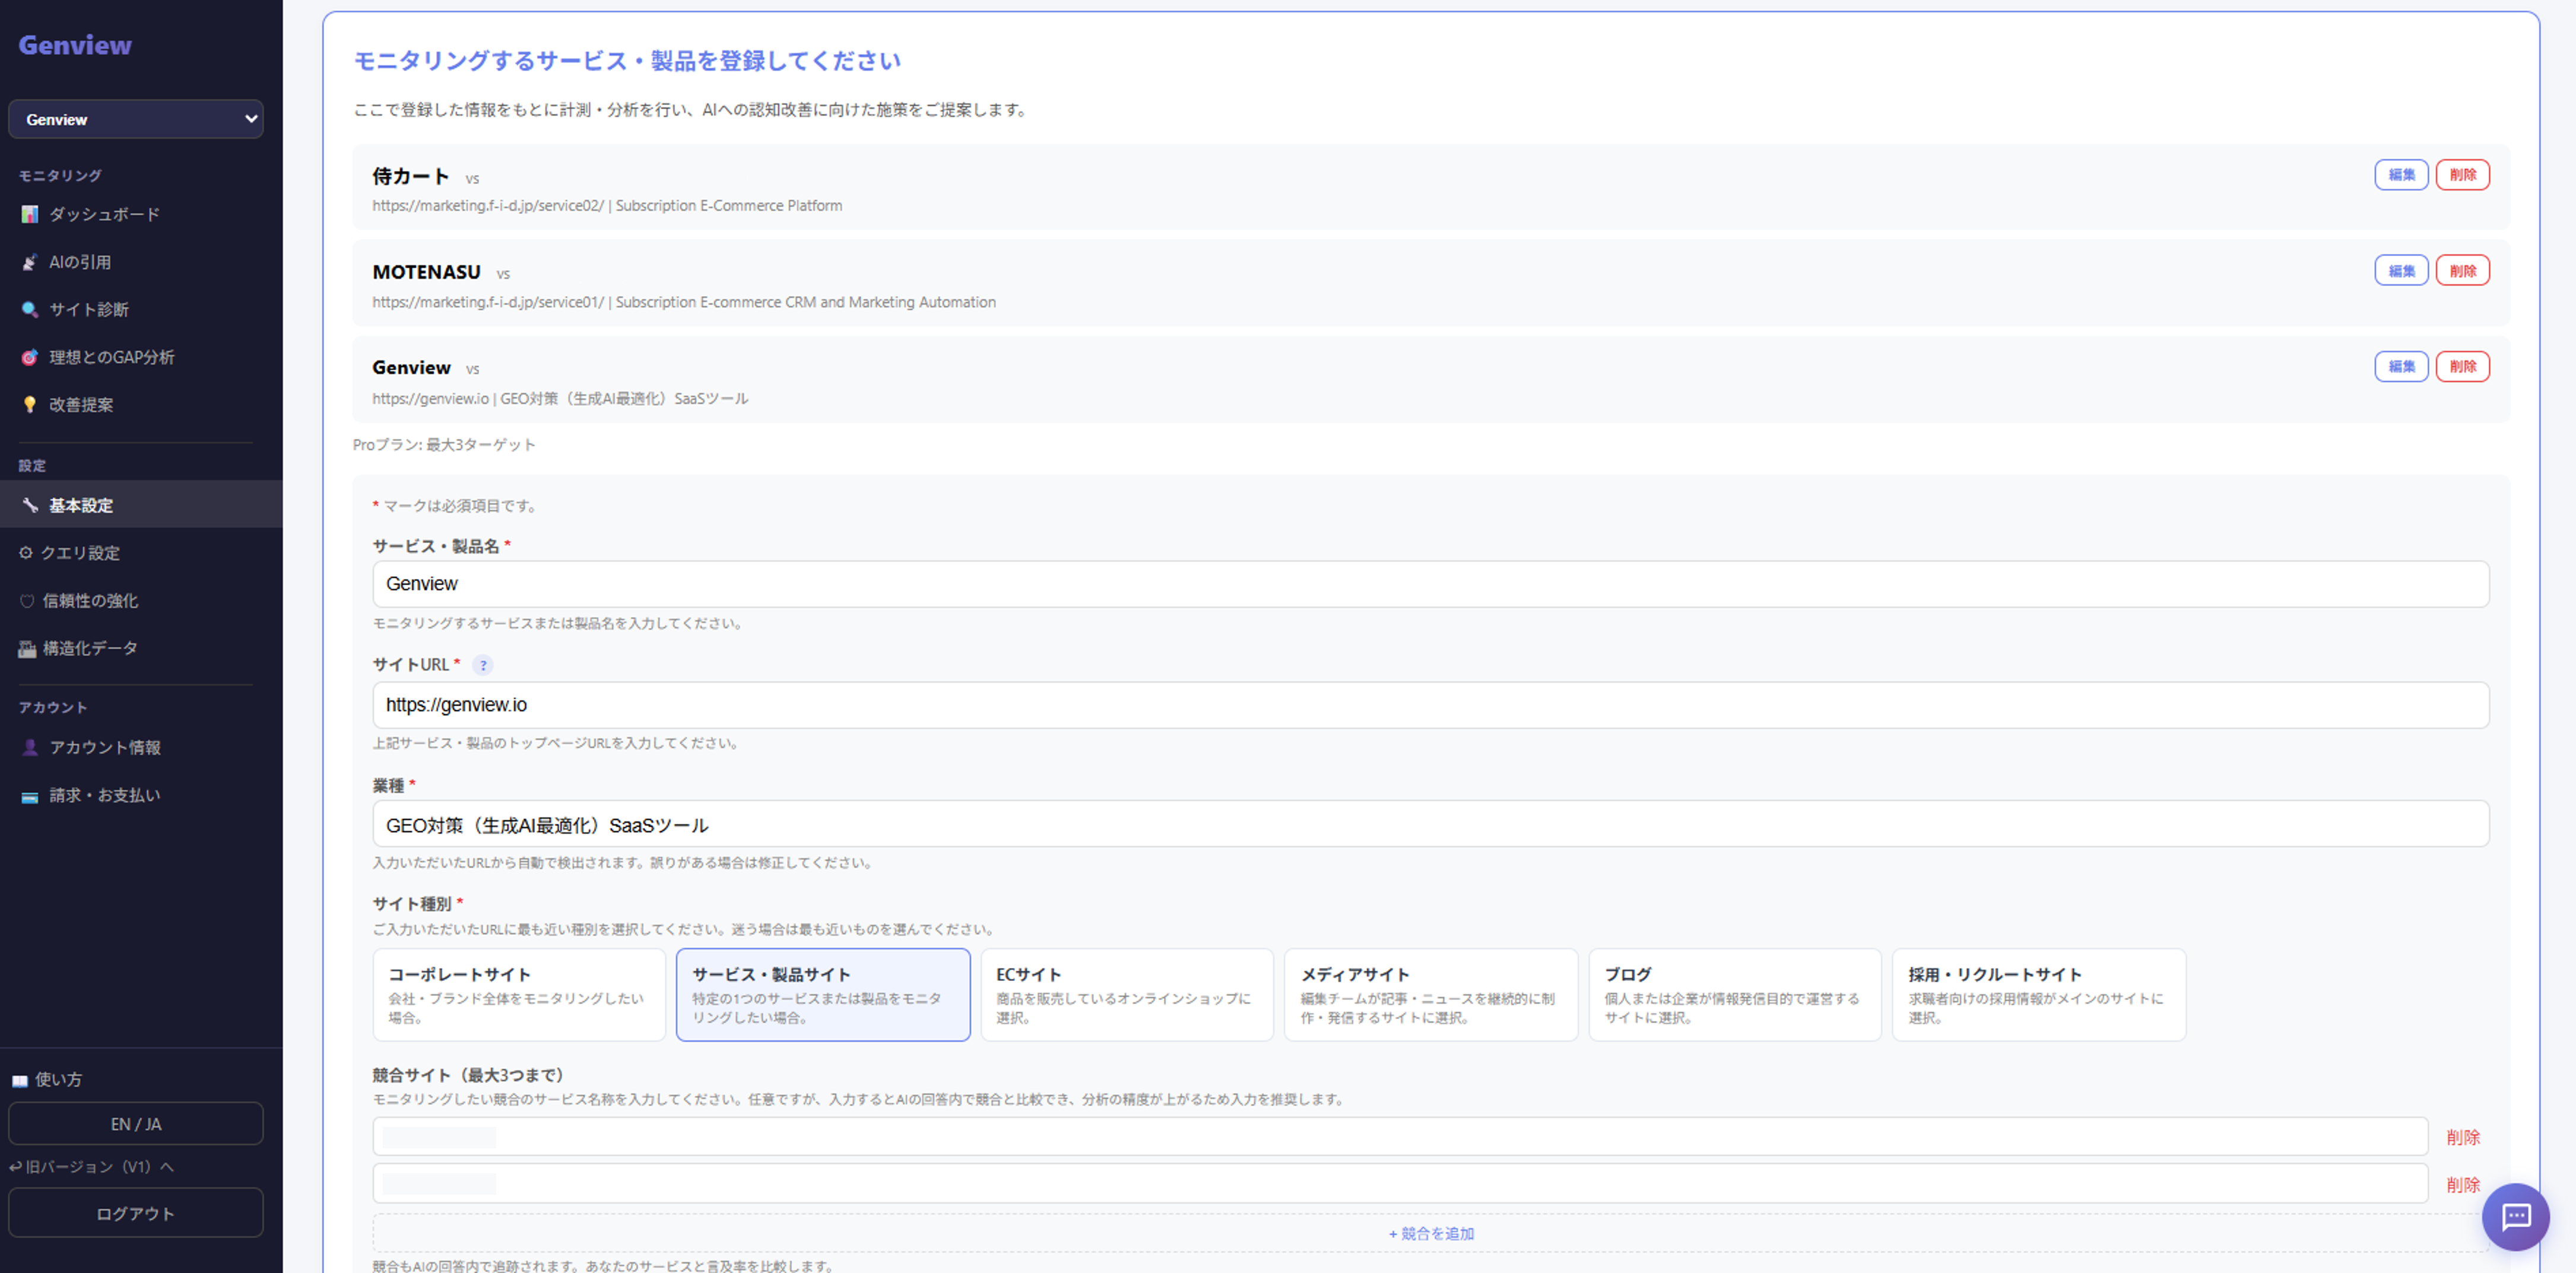Choose メディアサイト site type
2576x1273 pixels.
coord(1431,994)
